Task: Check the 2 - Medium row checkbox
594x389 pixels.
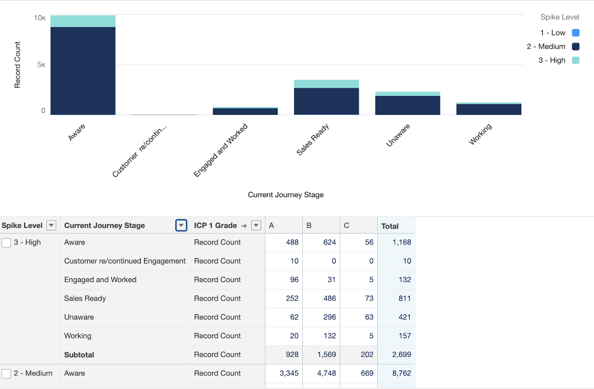Action: (6, 373)
